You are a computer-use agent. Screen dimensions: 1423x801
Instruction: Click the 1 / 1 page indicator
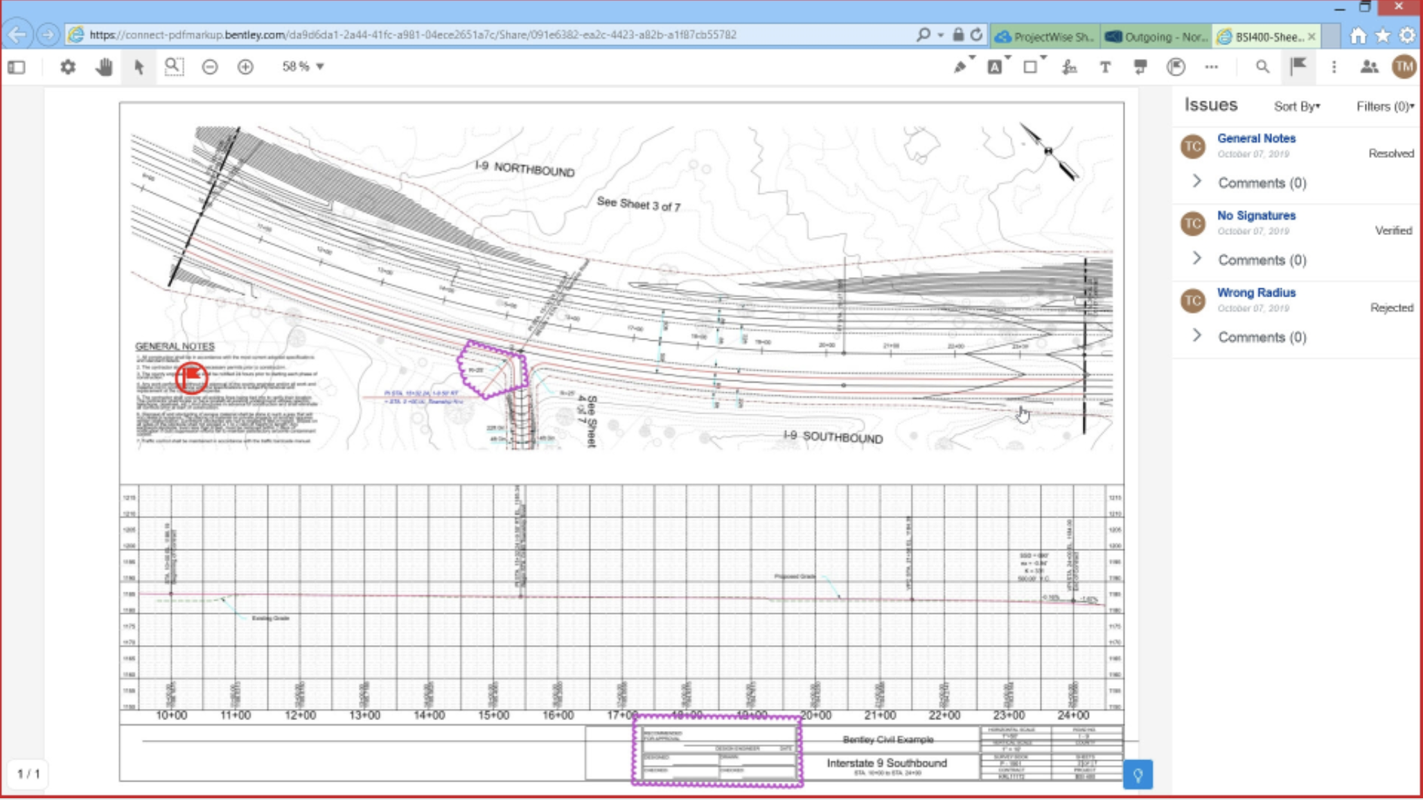(28, 774)
